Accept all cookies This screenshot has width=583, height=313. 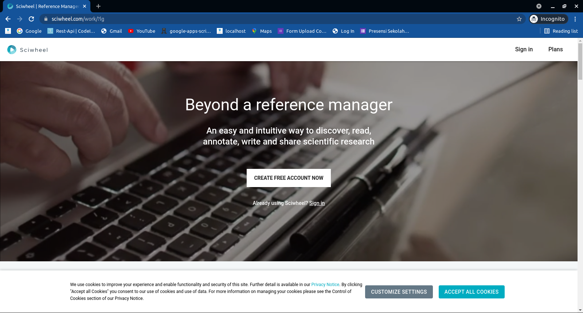click(472, 292)
